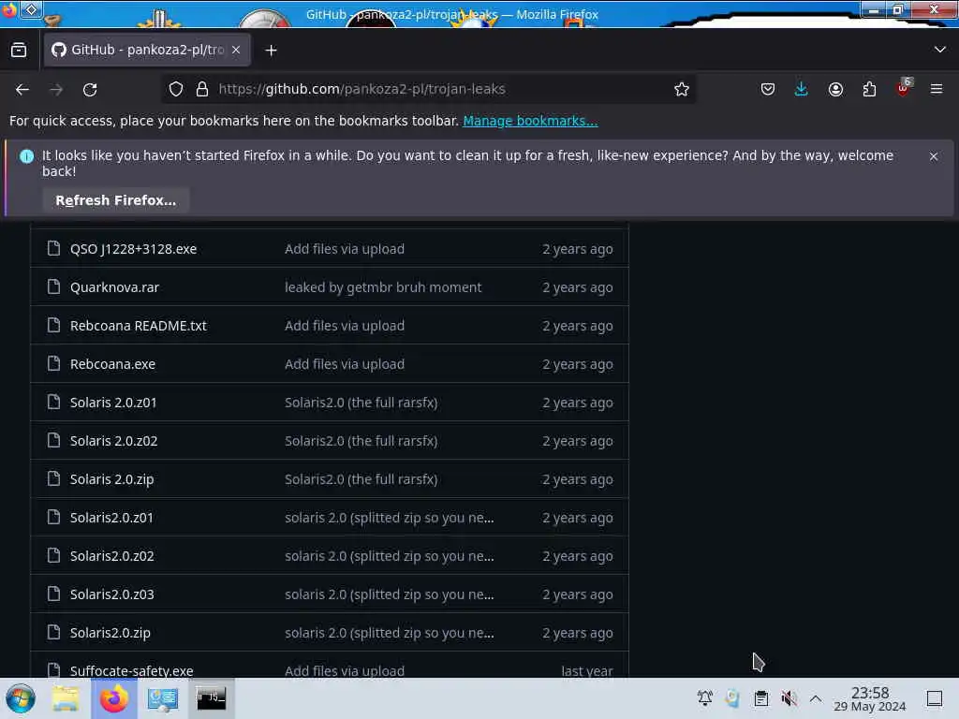Image resolution: width=959 pixels, height=719 pixels.
Task: Toggle the muted volume tray icon
Action: point(789,698)
